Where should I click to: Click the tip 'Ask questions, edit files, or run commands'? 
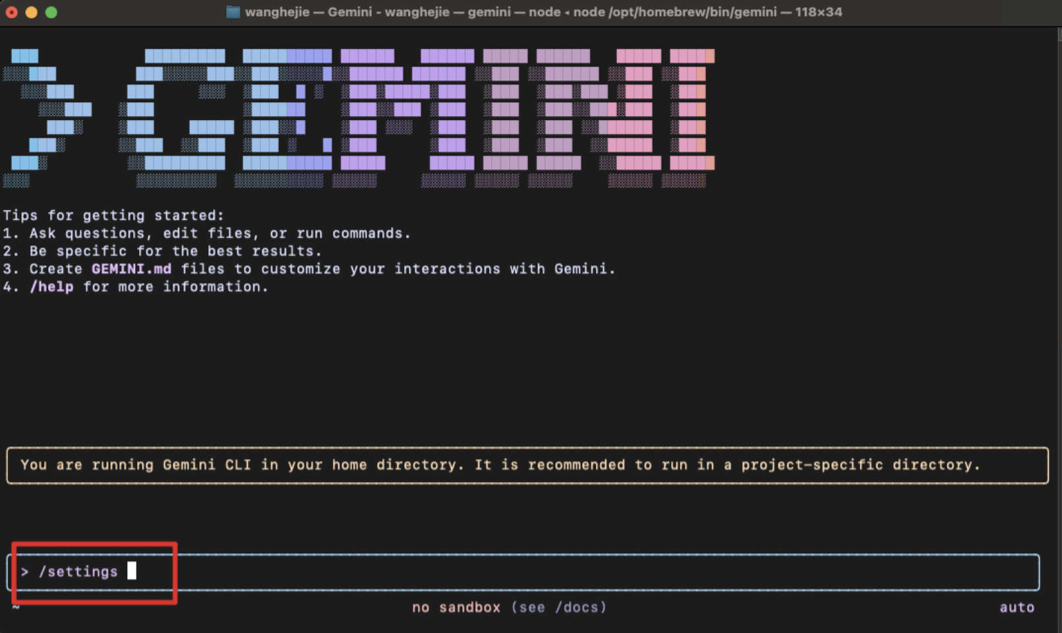click(x=220, y=233)
